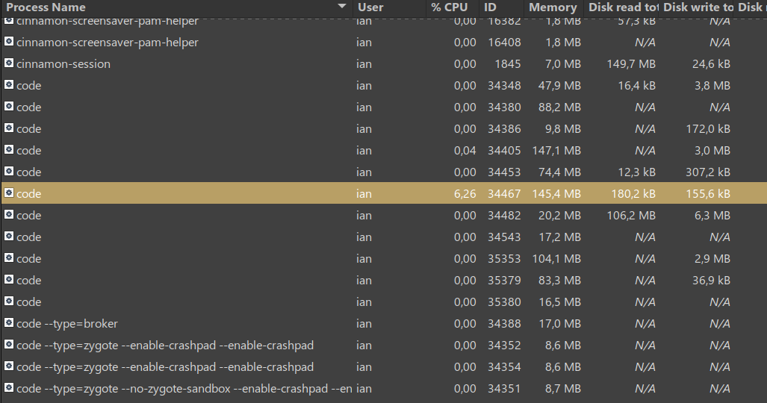Click the process ID 1845
Image resolution: width=767 pixels, height=403 pixels.
click(x=508, y=64)
